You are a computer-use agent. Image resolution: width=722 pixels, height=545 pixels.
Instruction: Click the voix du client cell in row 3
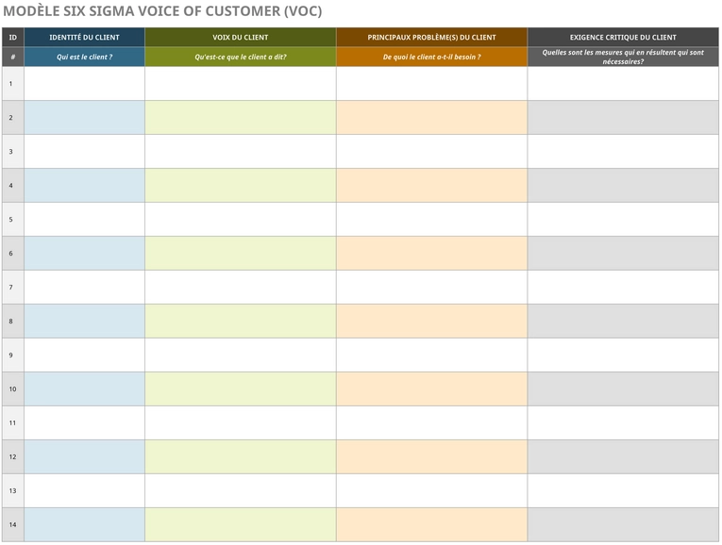(x=241, y=151)
